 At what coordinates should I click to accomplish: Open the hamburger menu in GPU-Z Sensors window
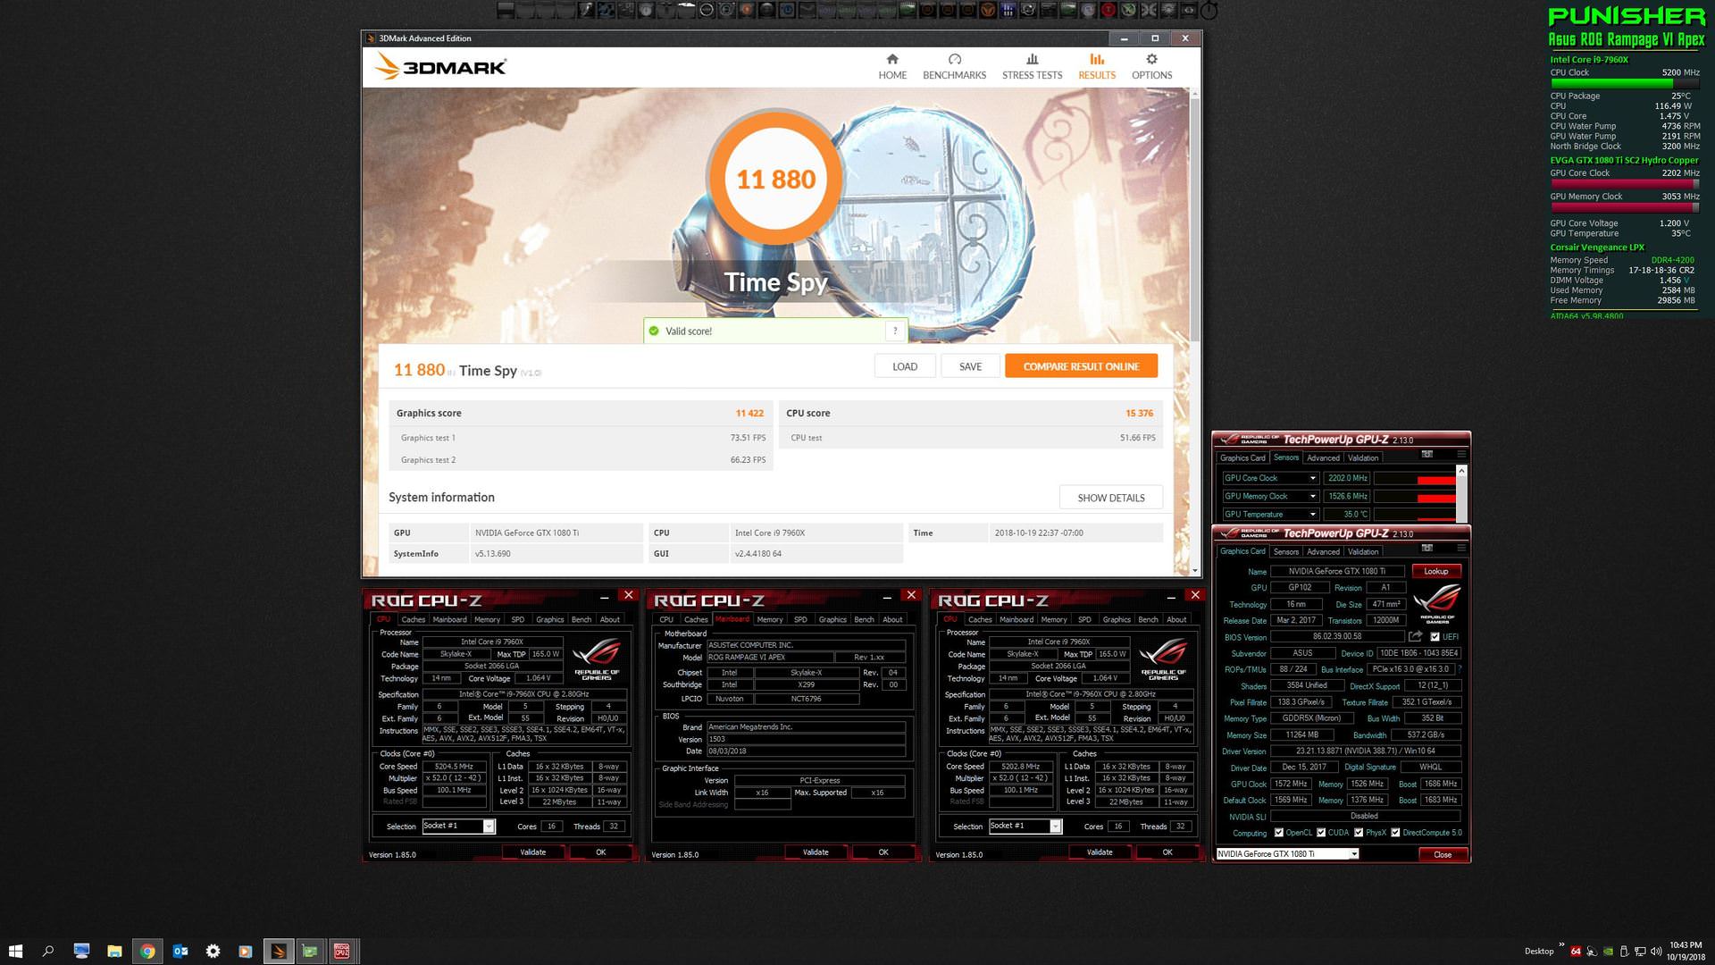tap(1461, 454)
